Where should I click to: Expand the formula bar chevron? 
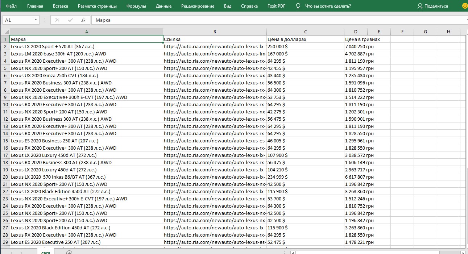click(x=466, y=20)
